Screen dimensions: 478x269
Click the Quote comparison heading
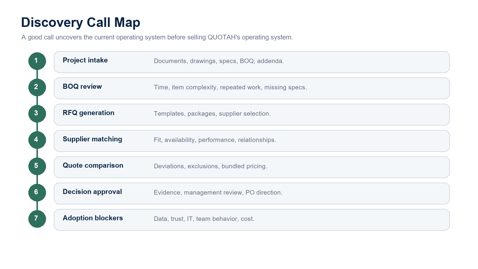coord(93,166)
